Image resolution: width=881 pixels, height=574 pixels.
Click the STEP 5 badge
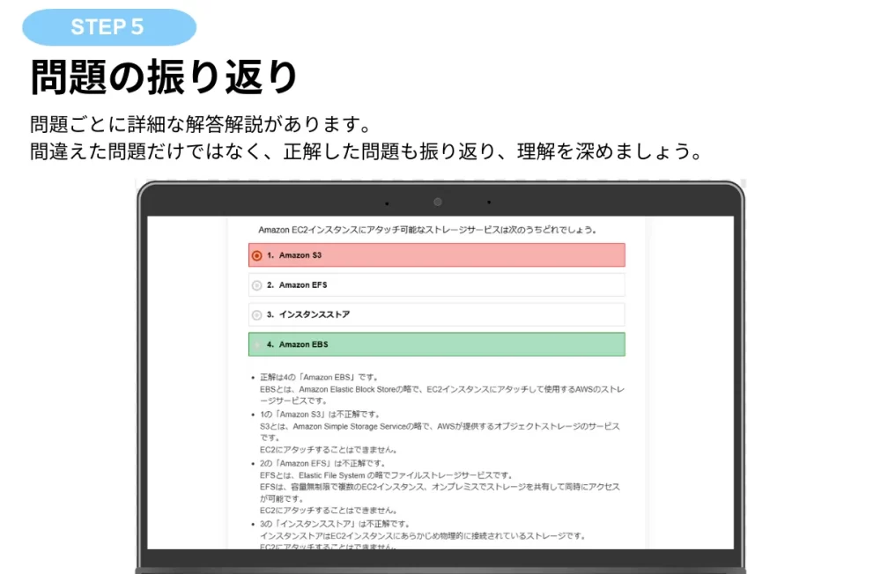108,27
